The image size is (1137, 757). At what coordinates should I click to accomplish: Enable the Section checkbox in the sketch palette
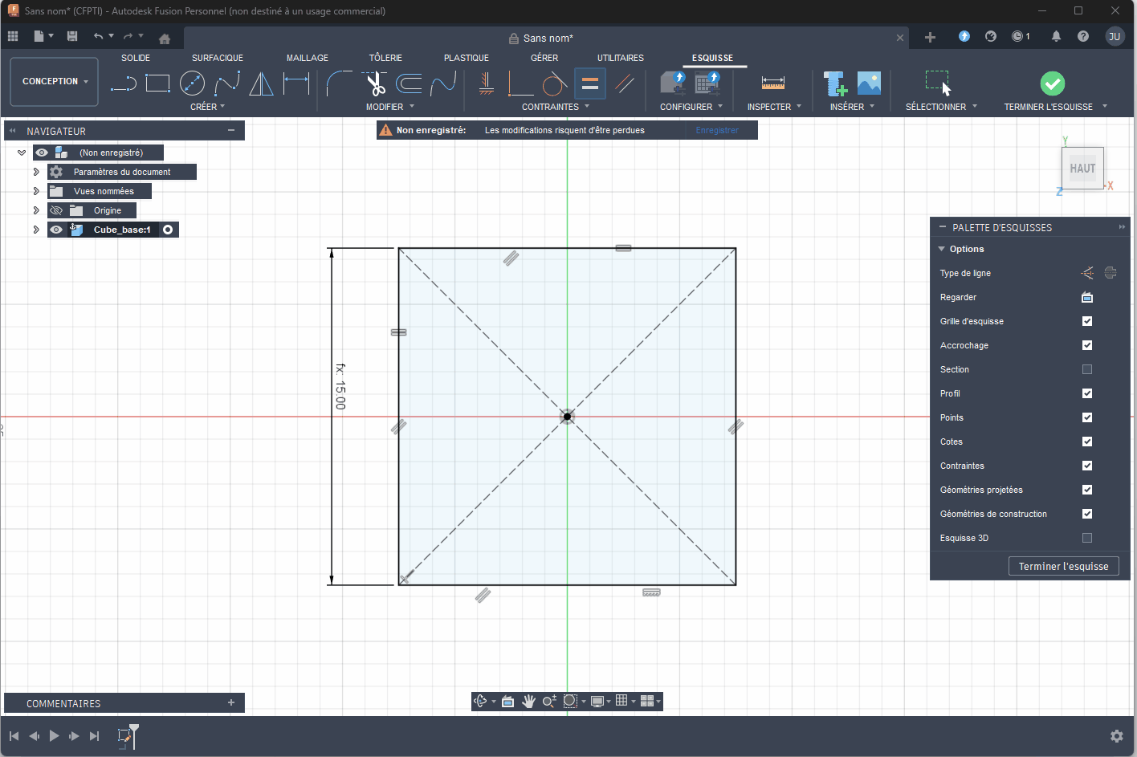pyautogui.click(x=1086, y=369)
